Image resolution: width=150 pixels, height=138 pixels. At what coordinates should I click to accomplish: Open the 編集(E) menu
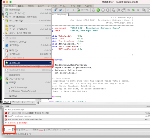[21, 6]
